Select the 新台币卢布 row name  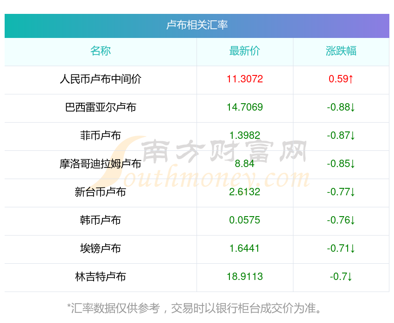pyautogui.click(x=101, y=192)
